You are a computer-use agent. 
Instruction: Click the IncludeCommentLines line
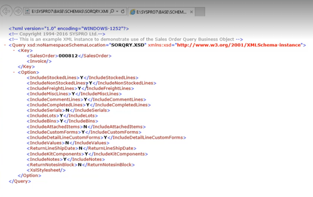(86, 99)
